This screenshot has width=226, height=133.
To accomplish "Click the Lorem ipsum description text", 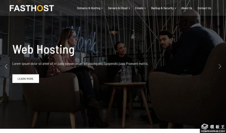I will click(80, 64).
